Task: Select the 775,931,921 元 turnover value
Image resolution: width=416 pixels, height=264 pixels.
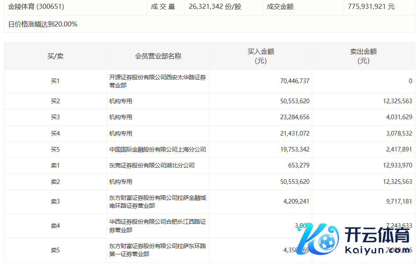Action: (371, 7)
